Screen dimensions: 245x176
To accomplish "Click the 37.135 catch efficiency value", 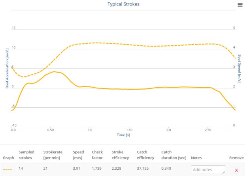I will (x=144, y=169).
